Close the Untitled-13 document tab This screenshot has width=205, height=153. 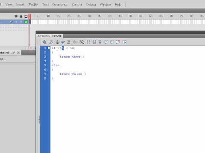(x=18, y=53)
